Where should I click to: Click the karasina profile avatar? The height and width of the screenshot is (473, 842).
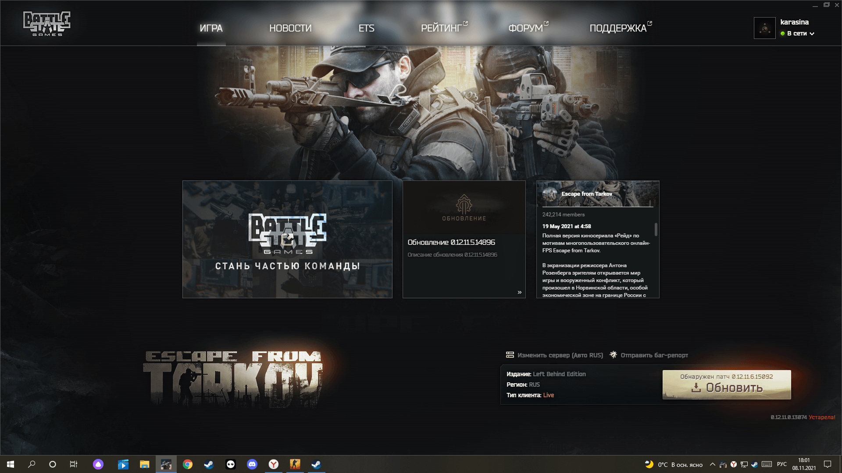pyautogui.click(x=764, y=28)
